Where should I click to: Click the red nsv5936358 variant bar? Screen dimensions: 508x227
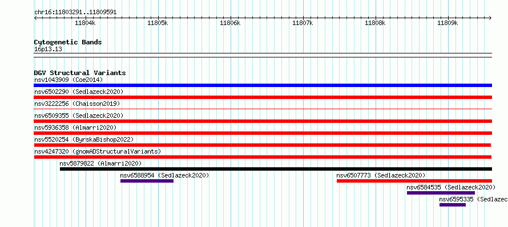[x=263, y=133]
